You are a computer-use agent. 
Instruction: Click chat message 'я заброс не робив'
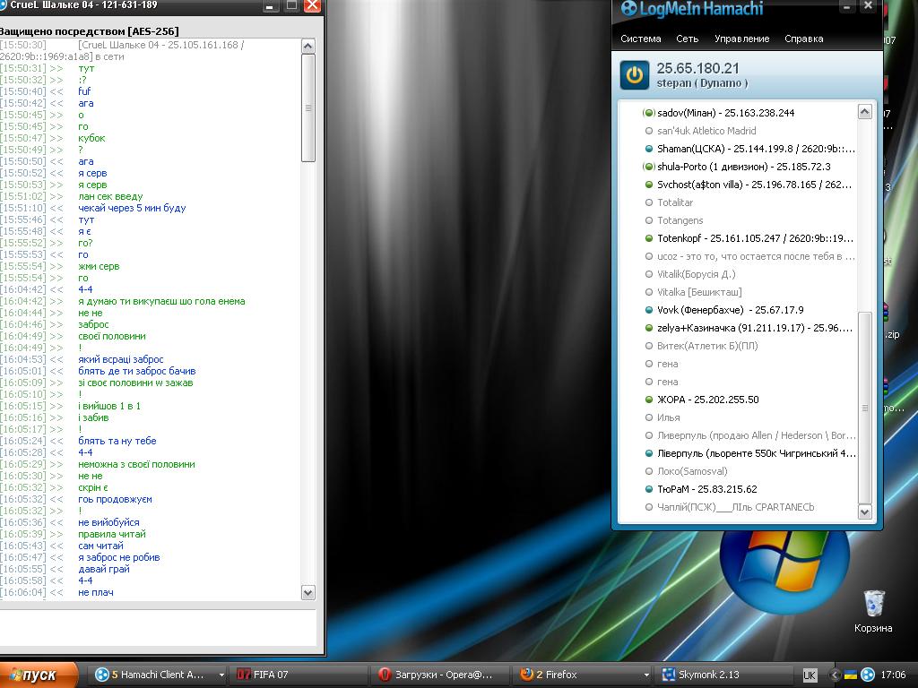119,557
